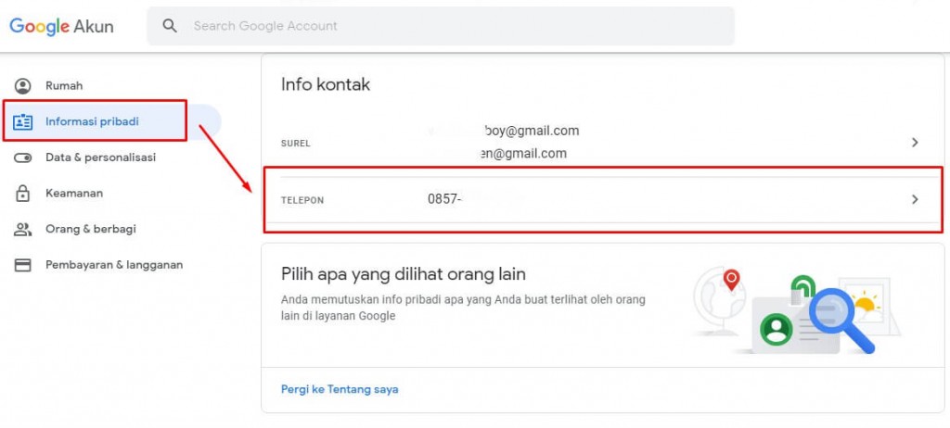The height and width of the screenshot is (428, 950).
Task: Click the Orang & berbagi people icon
Action: click(23, 229)
